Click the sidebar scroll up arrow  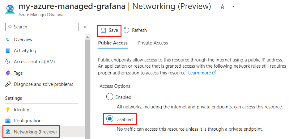coord(87,37)
